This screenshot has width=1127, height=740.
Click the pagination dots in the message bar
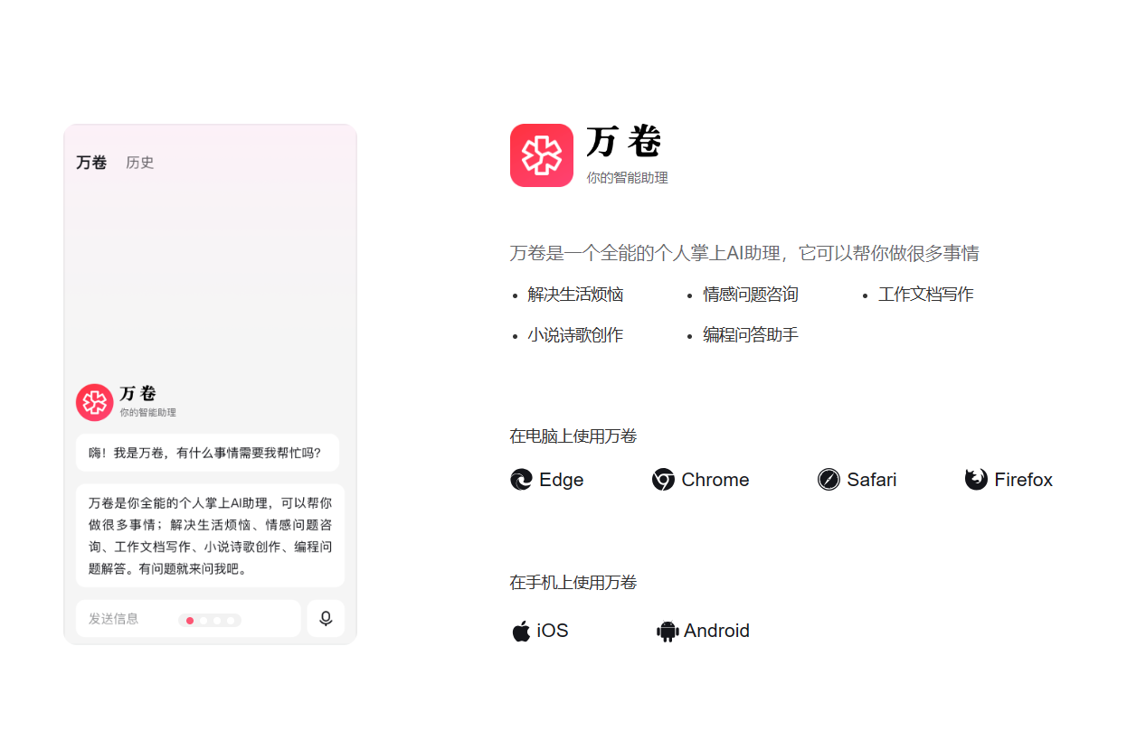pyautogui.click(x=212, y=620)
